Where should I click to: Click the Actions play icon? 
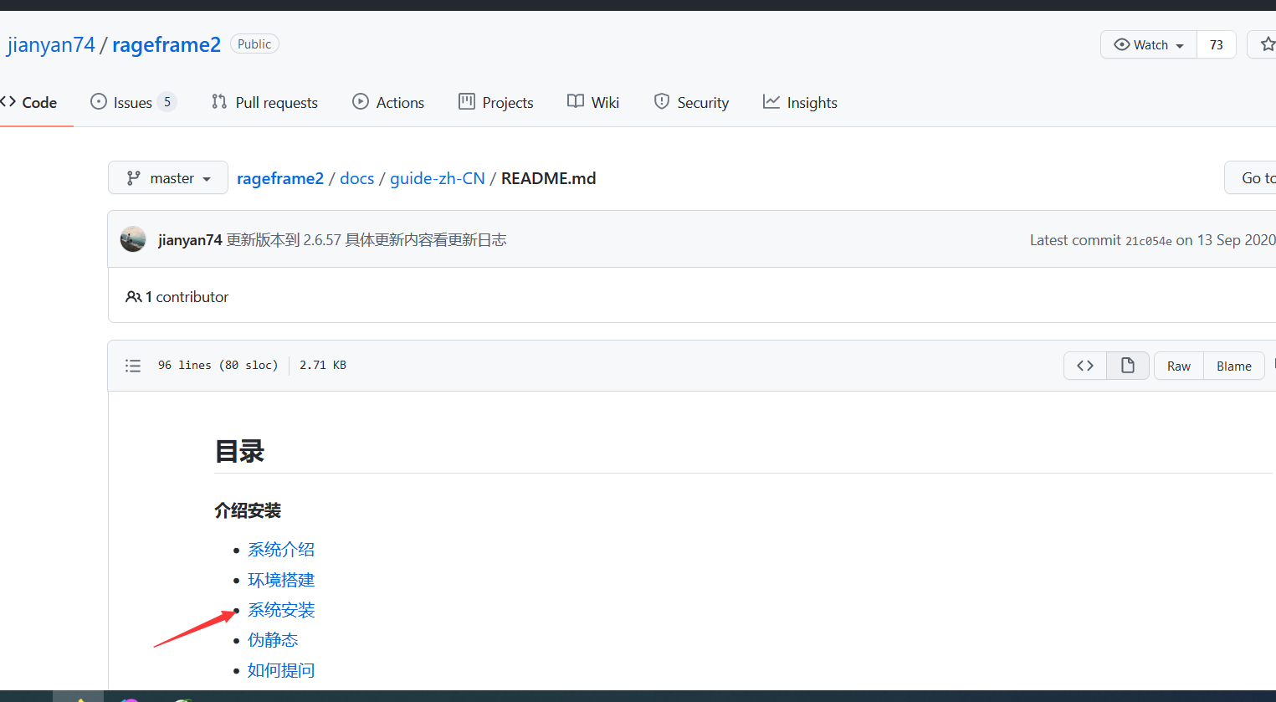[x=361, y=101]
